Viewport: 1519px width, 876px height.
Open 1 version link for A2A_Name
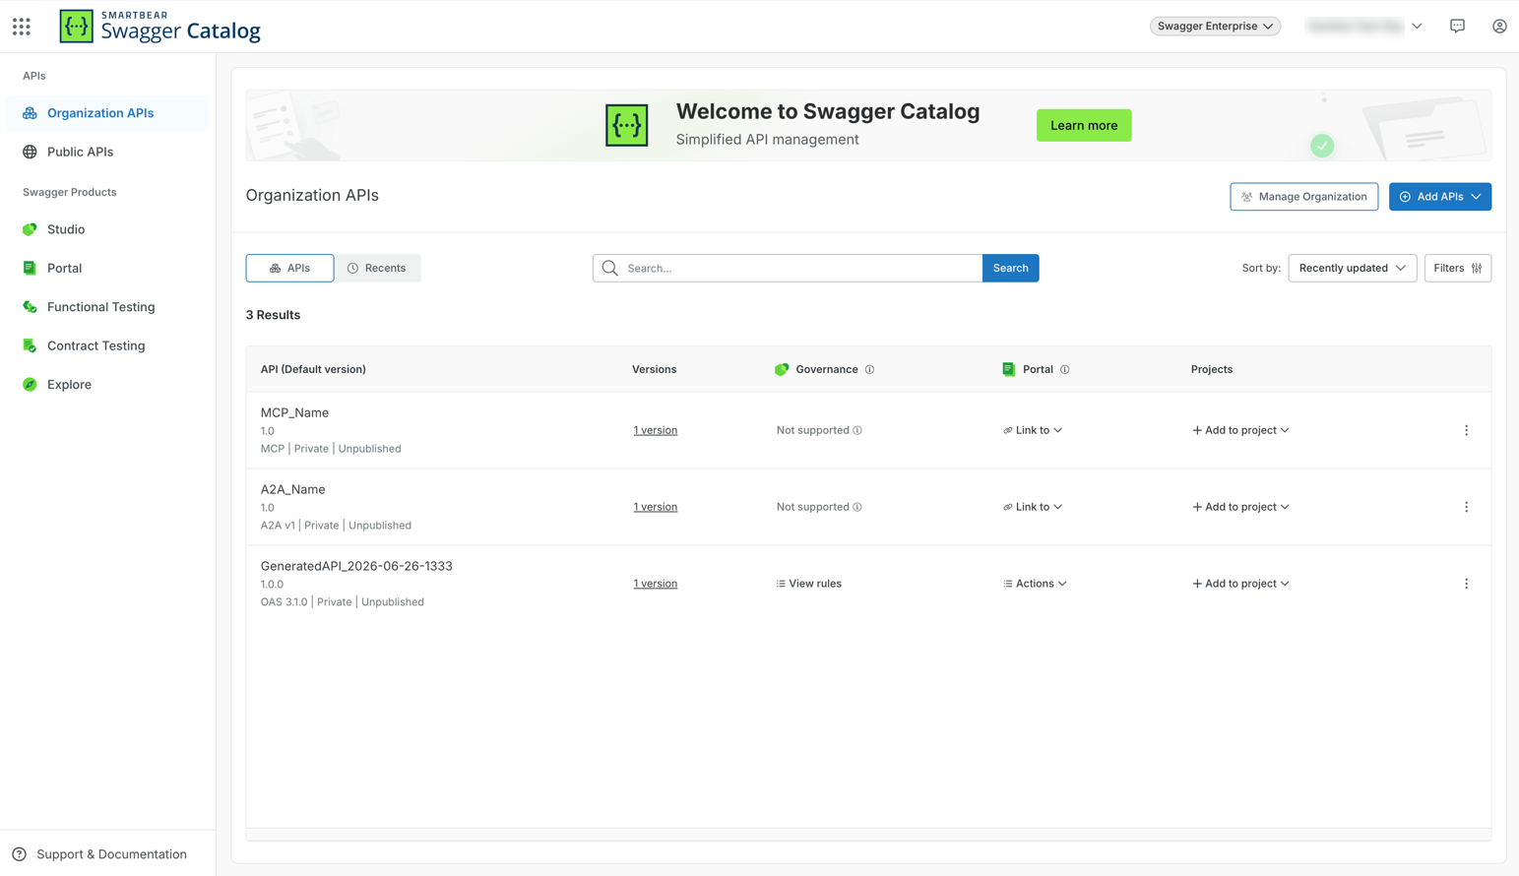click(656, 507)
